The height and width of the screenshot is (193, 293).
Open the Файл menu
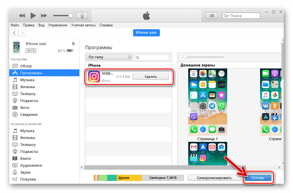pos(15,25)
